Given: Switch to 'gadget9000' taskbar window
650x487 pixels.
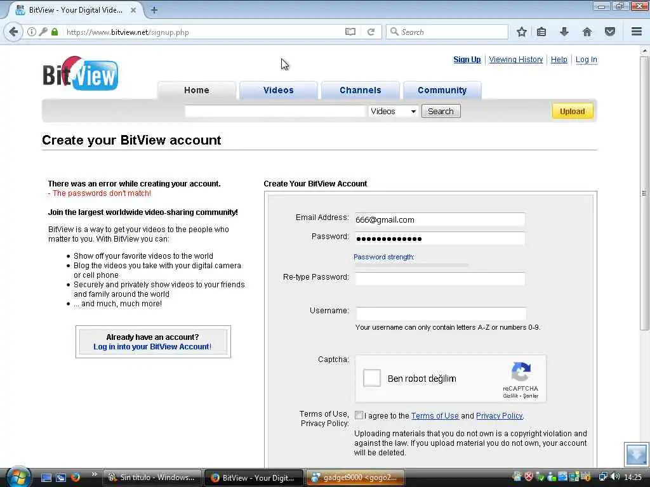Looking at the screenshot, I should 357,477.
